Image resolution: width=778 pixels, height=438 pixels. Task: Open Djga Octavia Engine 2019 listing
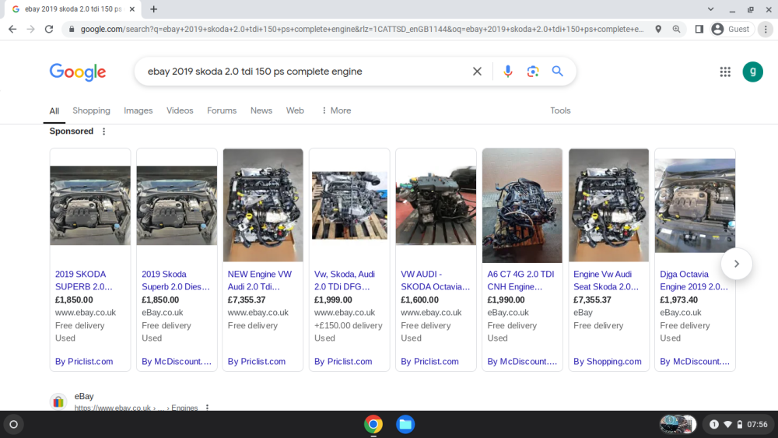pos(694,280)
